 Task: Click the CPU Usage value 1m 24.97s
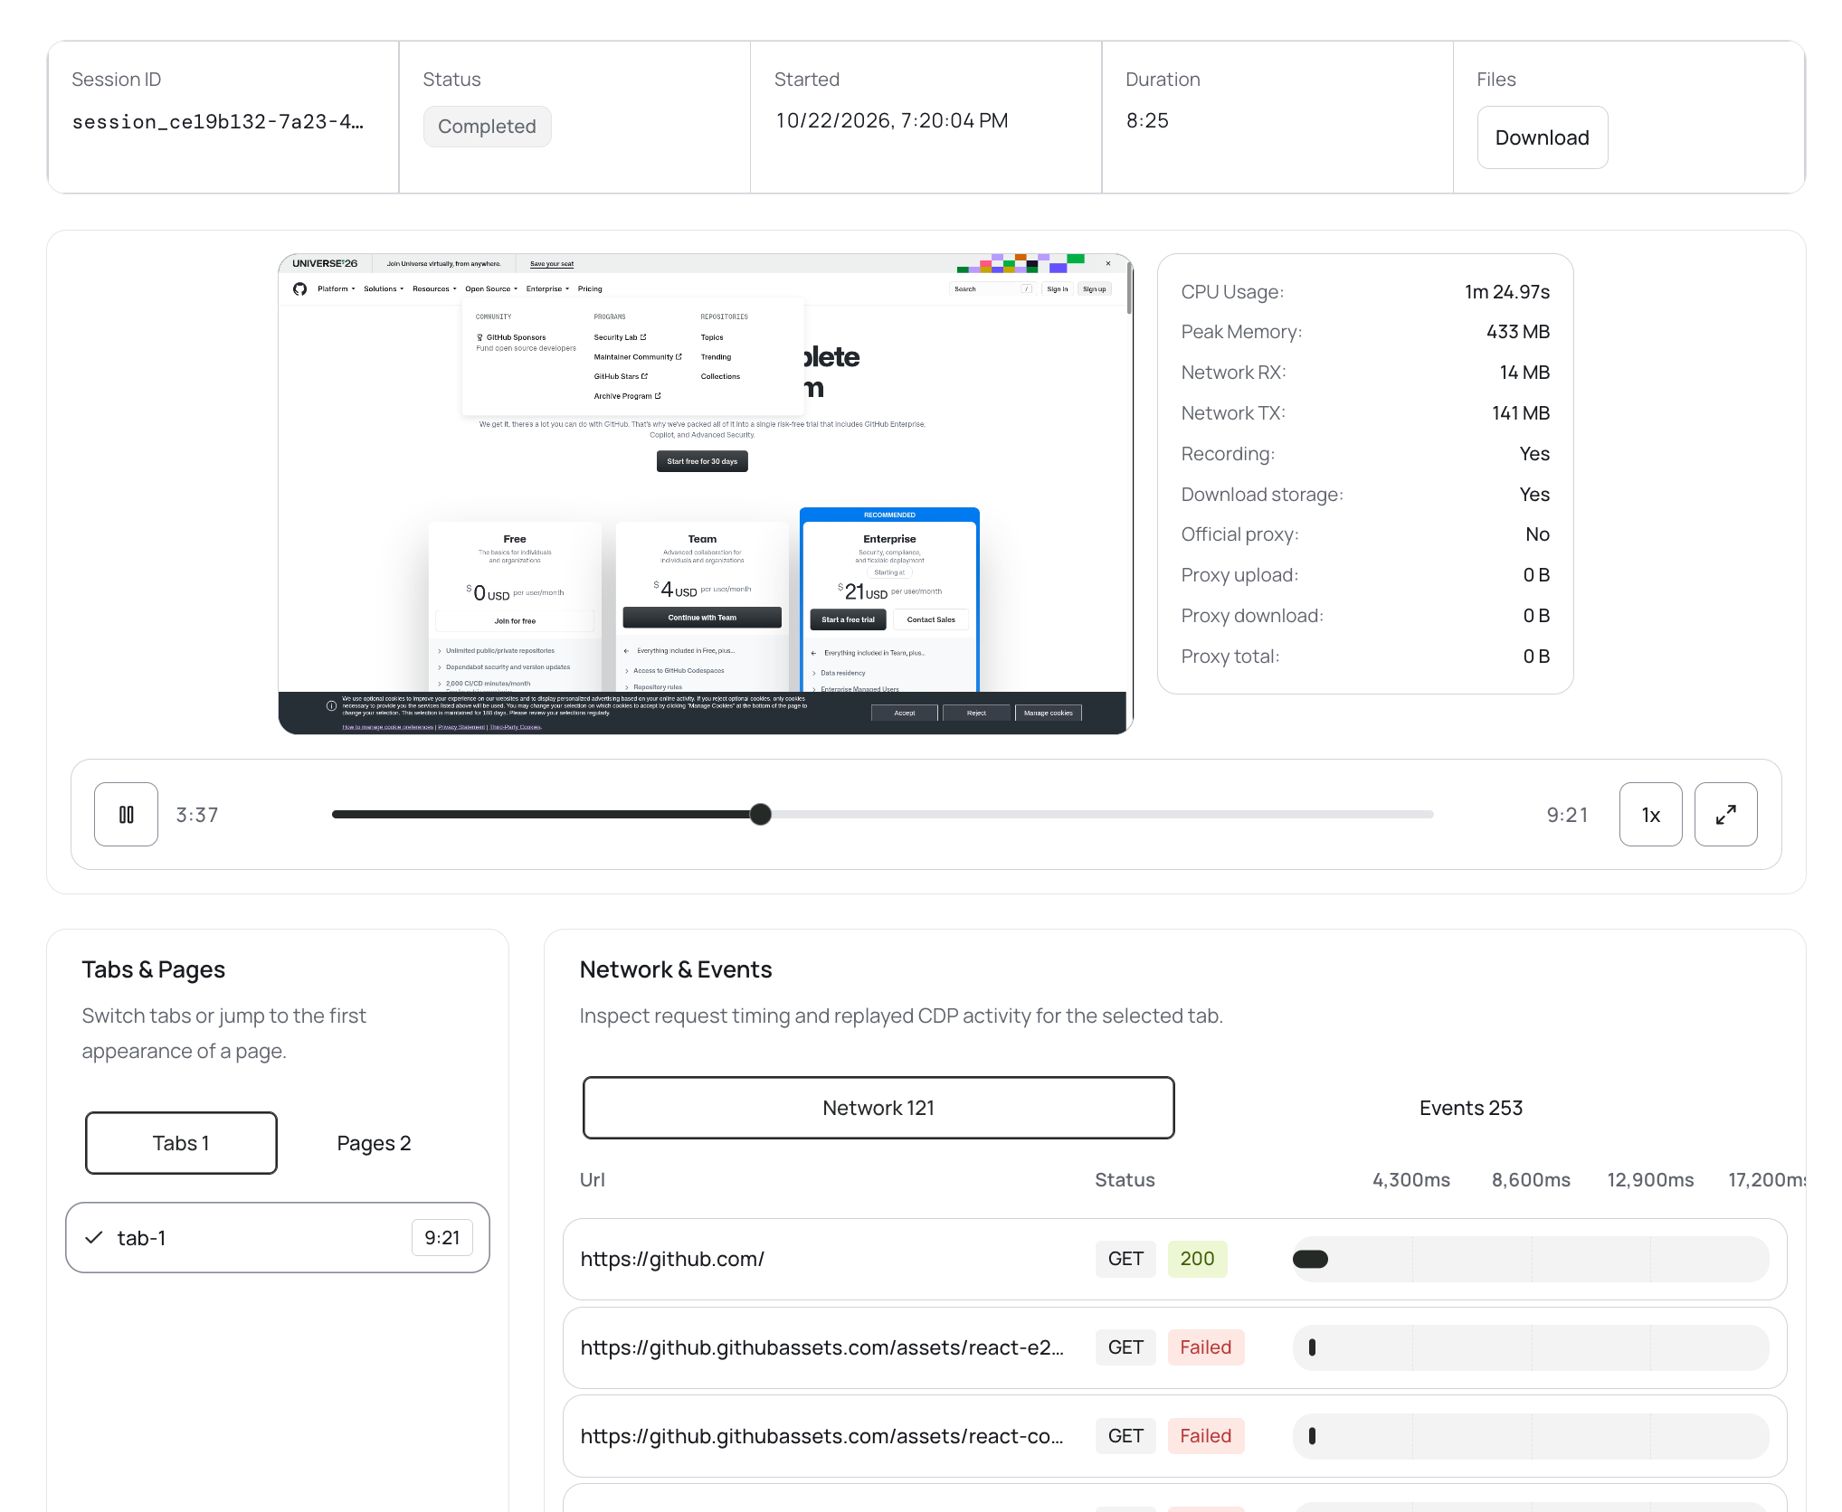tap(1507, 291)
